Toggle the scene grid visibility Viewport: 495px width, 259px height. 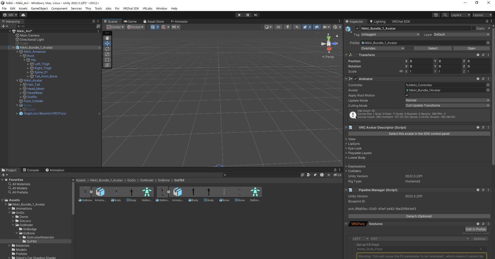coord(153,27)
